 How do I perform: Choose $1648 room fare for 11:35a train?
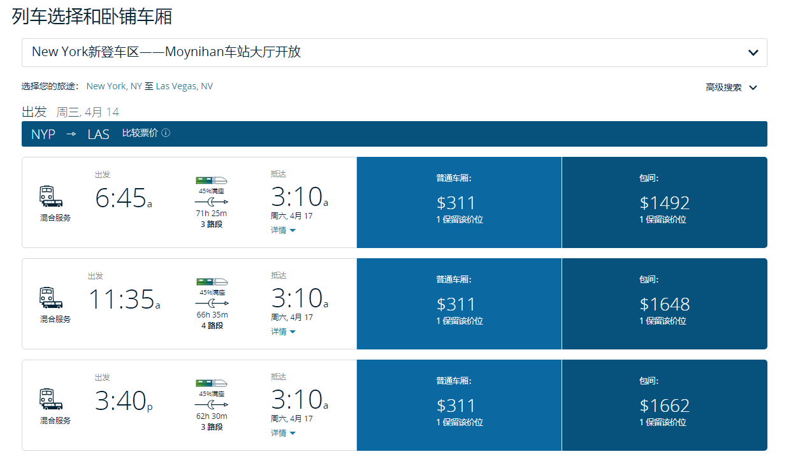664,304
